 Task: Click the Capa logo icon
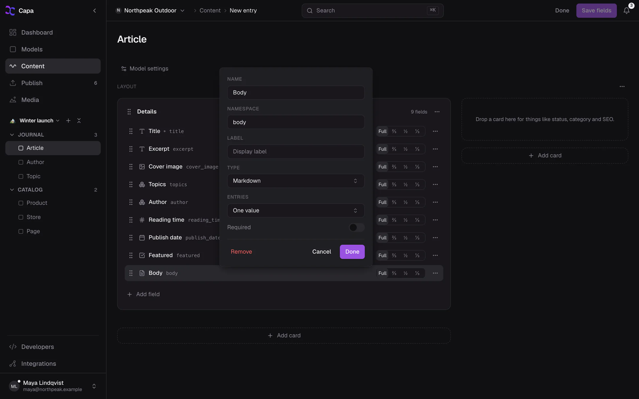pyautogui.click(x=10, y=11)
